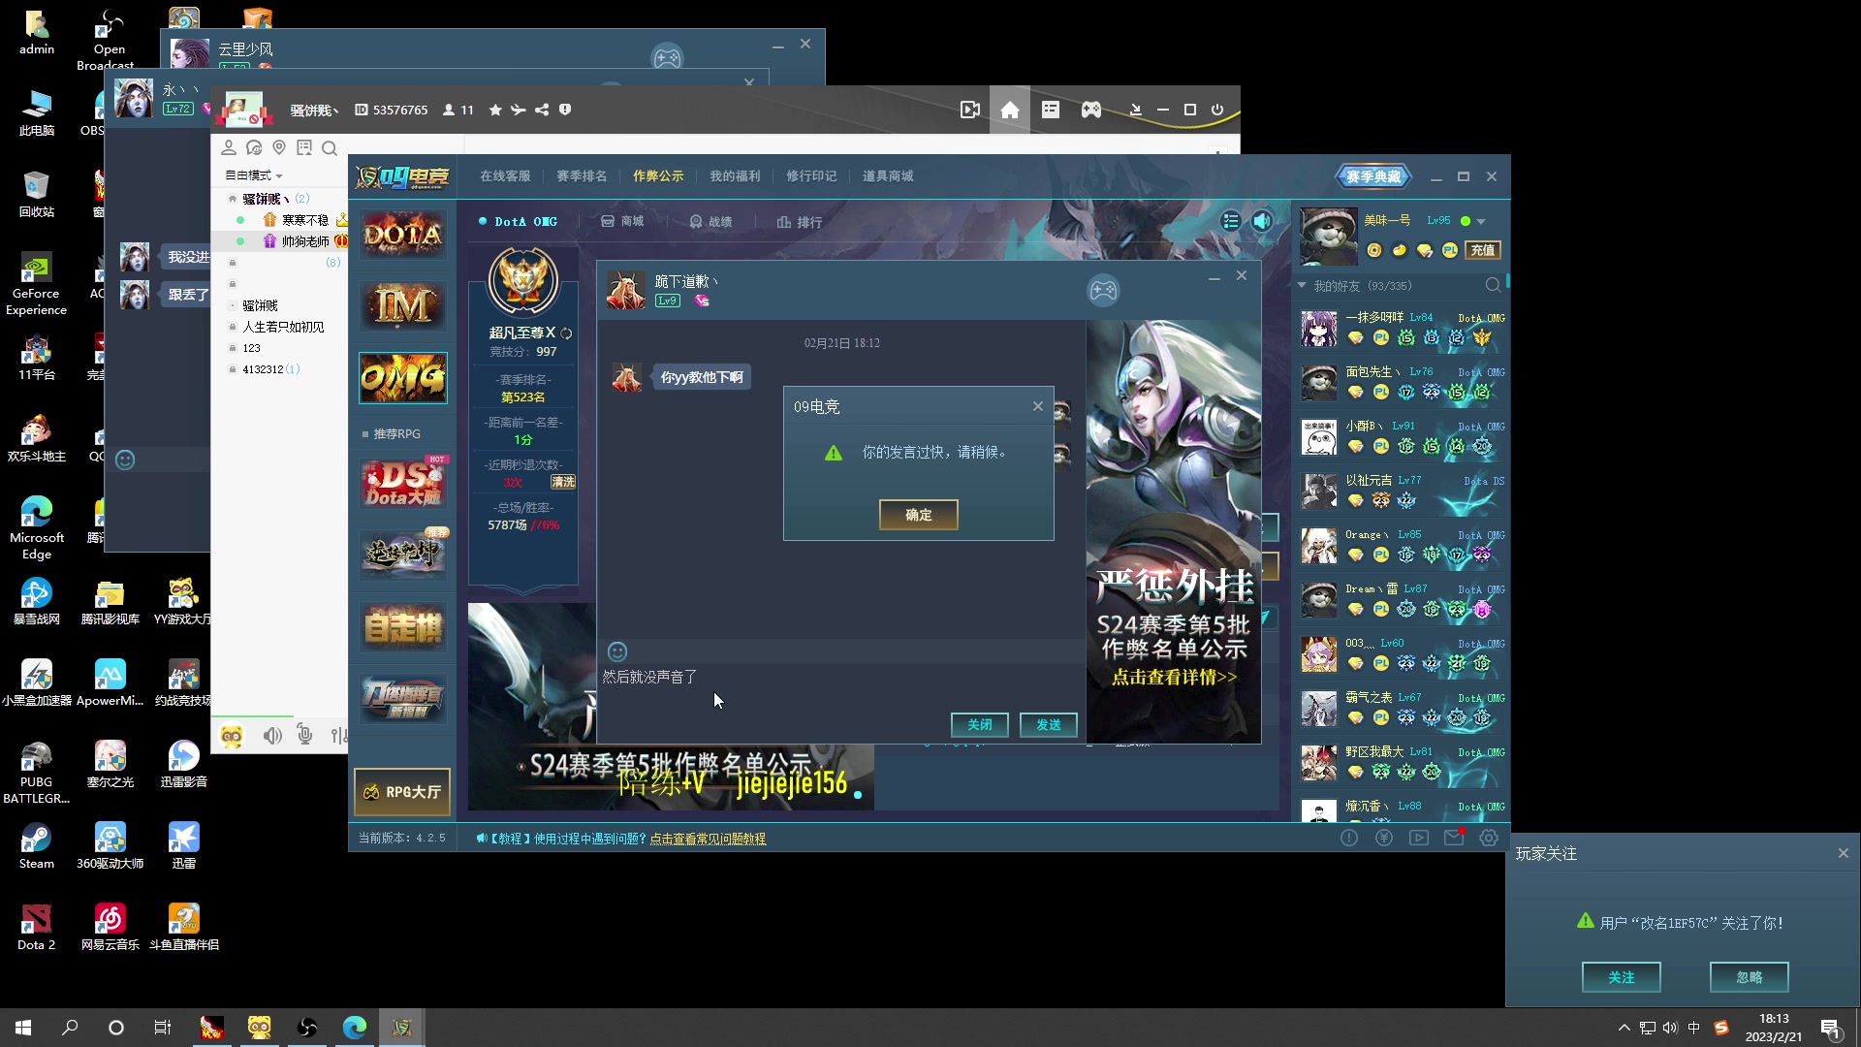Screen dimensions: 1861x1047
Task: Switch to the 赛季排名 tab
Action: pyautogui.click(x=582, y=175)
